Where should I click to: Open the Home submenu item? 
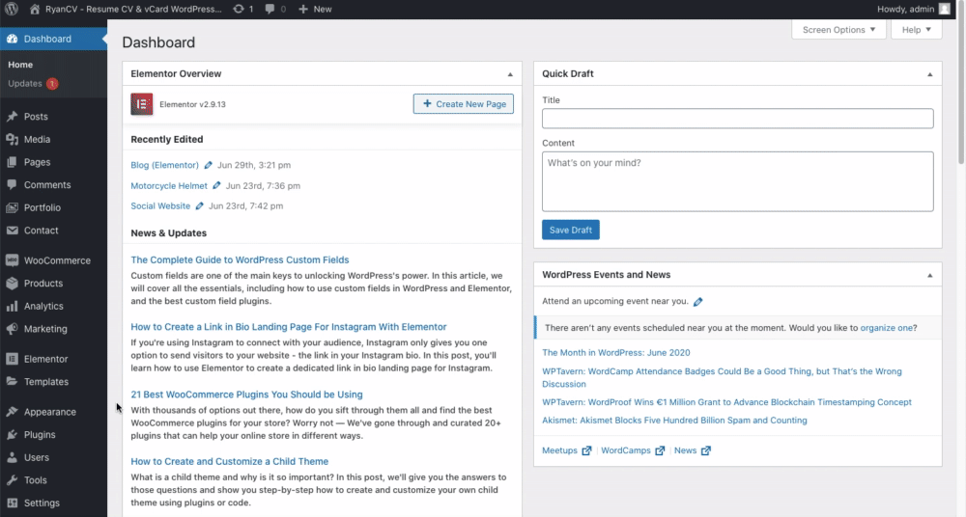[20, 65]
